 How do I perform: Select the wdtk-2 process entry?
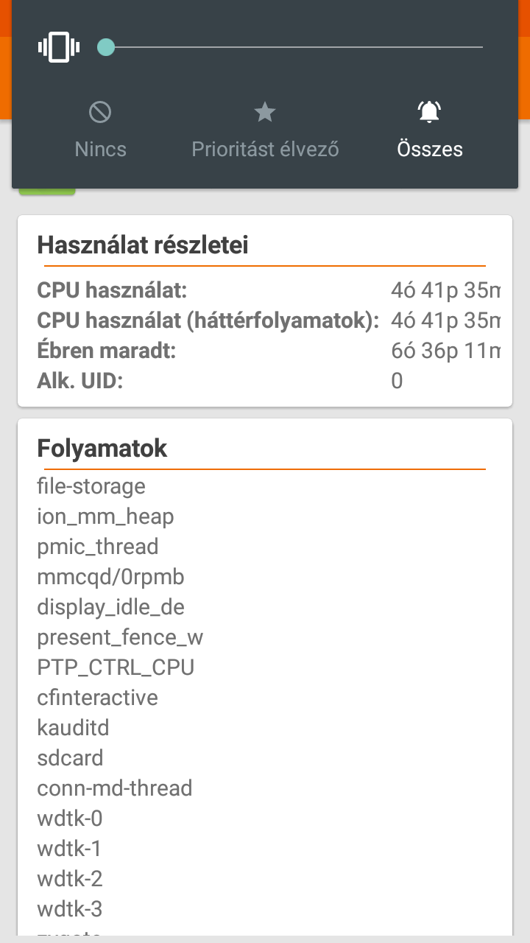pyautogui.click(x=70, y=879)
